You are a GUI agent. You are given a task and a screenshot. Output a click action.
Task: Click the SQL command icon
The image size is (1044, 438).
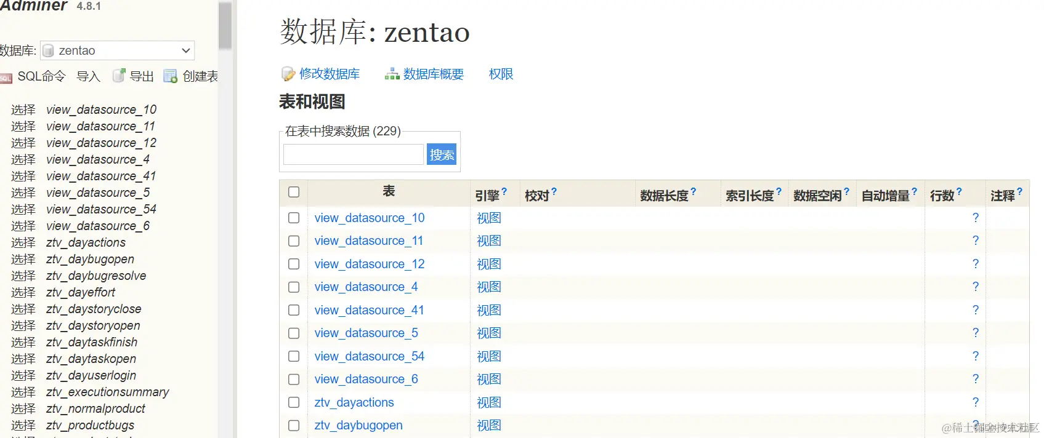coord(6,78)
